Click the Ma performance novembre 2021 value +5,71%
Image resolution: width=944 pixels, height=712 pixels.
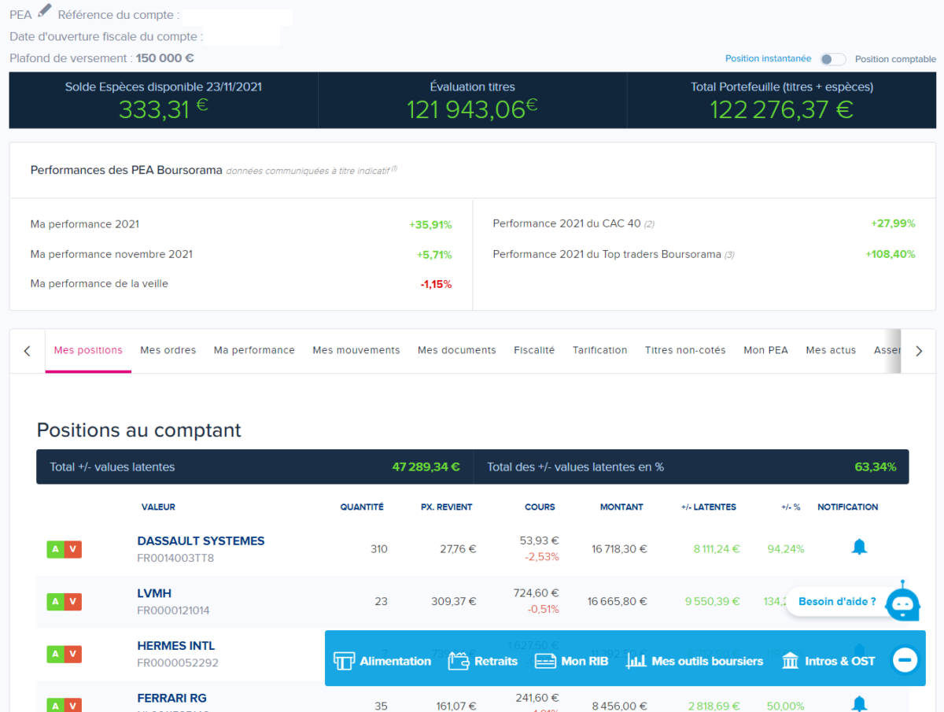(x=434, y=255)
